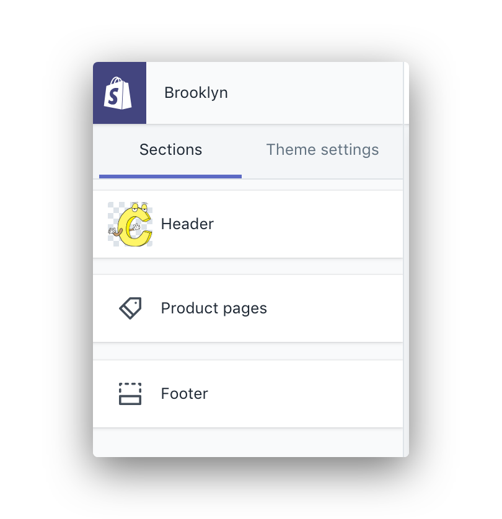This screenshot has height=519, width=502.
Task: Switch to the Sections tab
Action: [170, 150]
